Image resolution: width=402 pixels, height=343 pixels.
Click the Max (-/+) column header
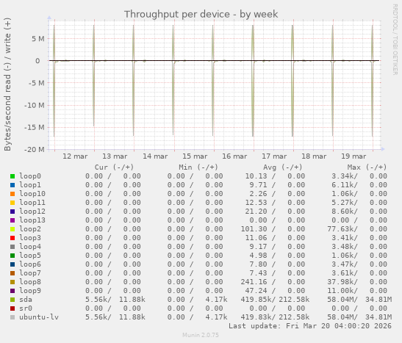(x=367, y=167)
